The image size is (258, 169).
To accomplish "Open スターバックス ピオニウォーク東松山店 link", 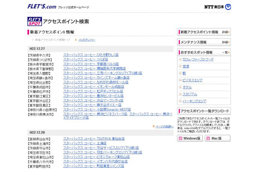I will [96, 157].
